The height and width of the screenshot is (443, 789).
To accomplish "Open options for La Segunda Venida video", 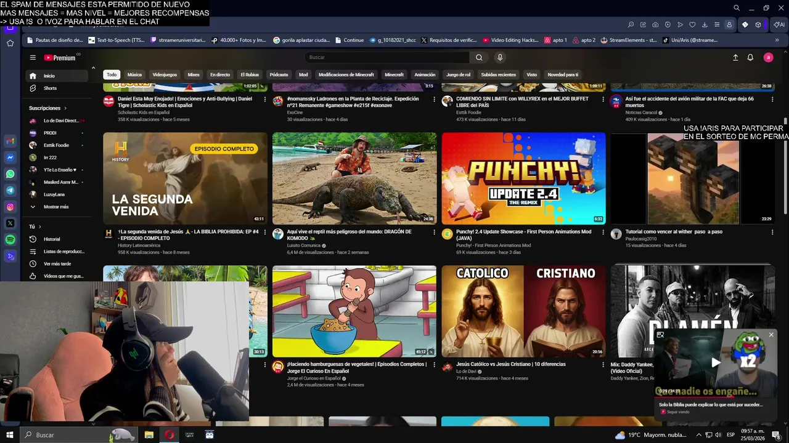I will (265, 233).
